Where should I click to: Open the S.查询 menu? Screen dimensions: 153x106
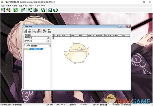click(15, 6)
